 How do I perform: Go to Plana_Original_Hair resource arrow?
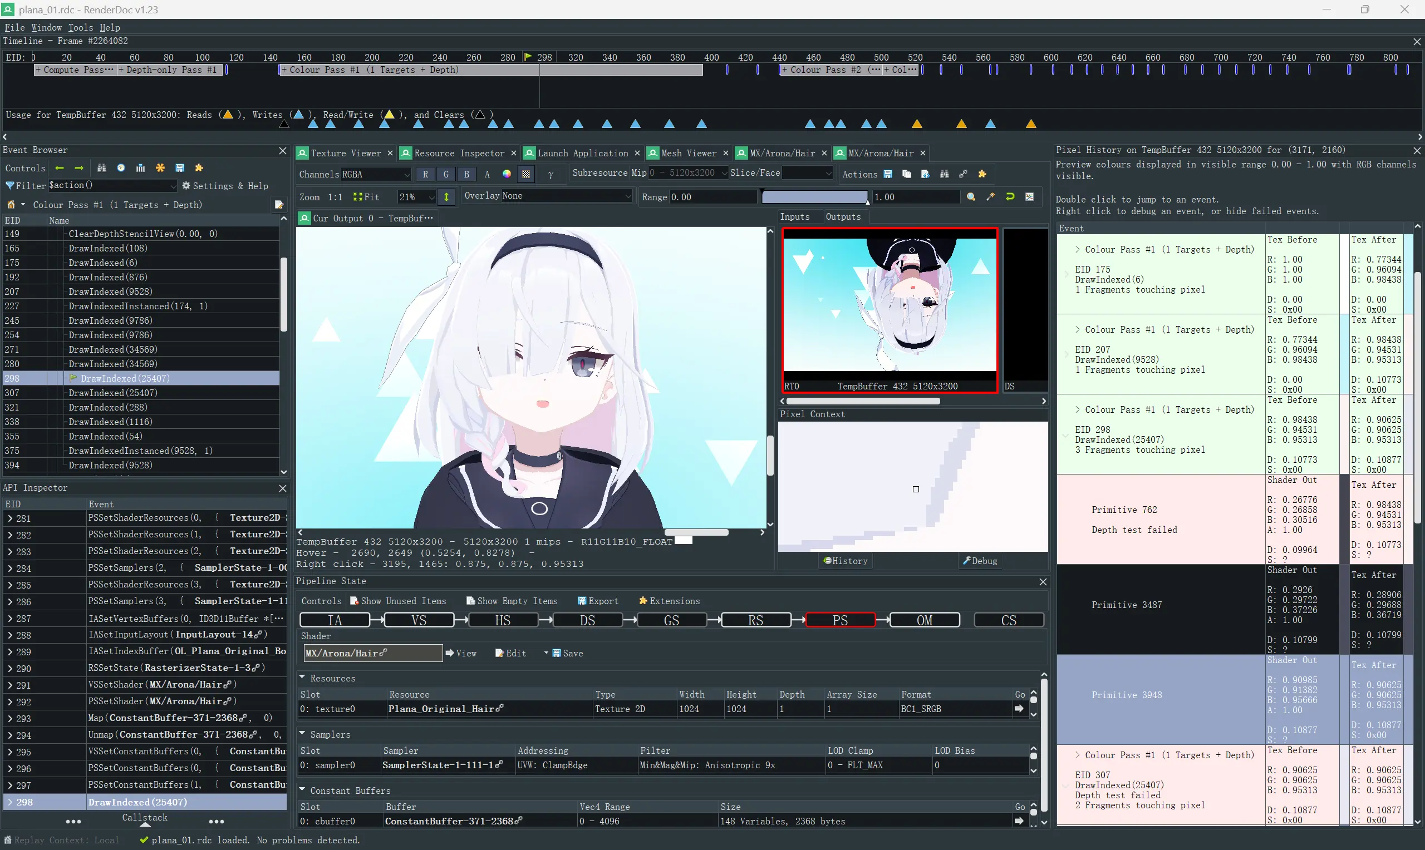pyautogui.click(x=1019, y=709)
